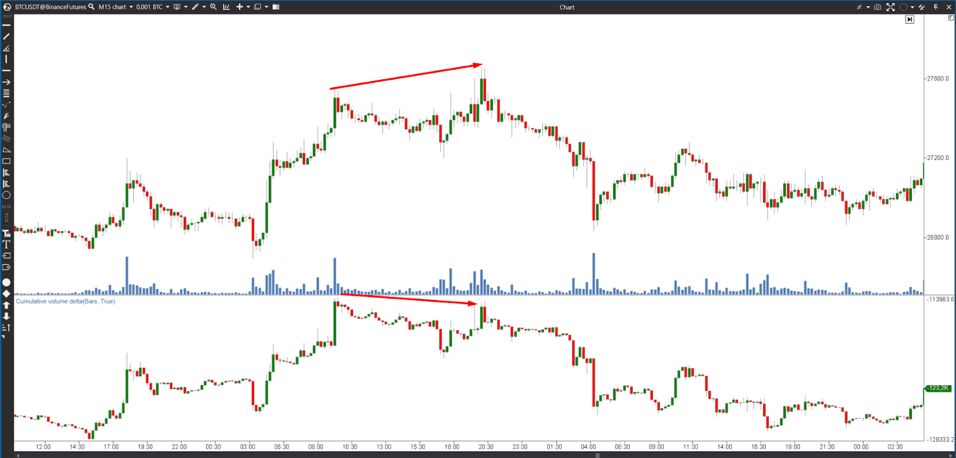Select the vertical line drawing tool

pos(7,59)
